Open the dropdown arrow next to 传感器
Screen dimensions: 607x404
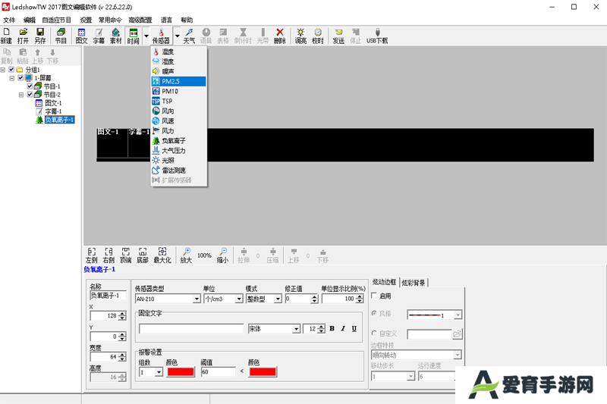[177, 36]
